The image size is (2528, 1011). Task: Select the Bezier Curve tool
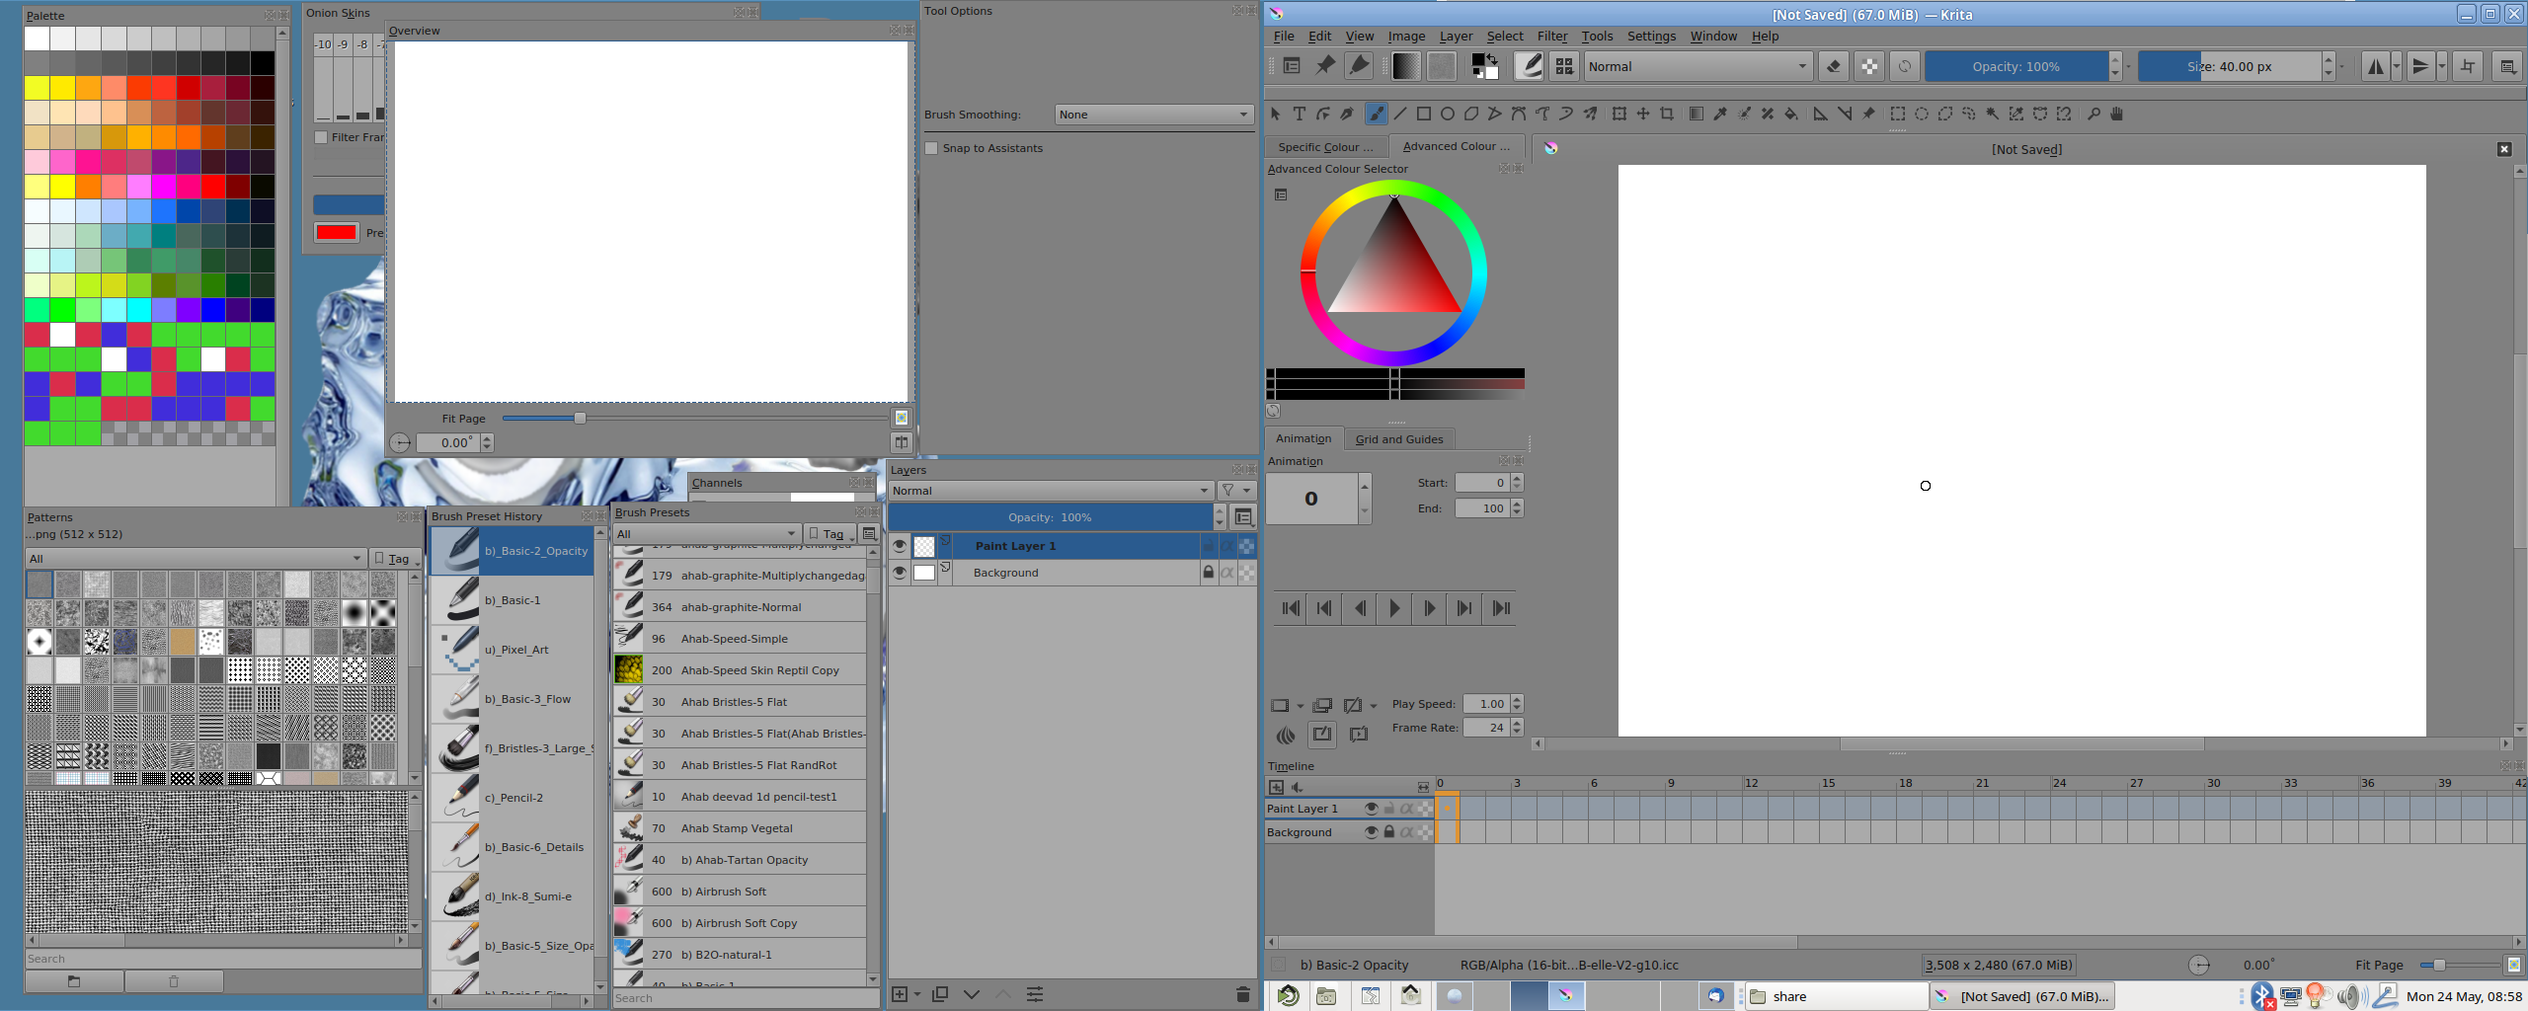pyautogui.click(x=1519, y=114)
